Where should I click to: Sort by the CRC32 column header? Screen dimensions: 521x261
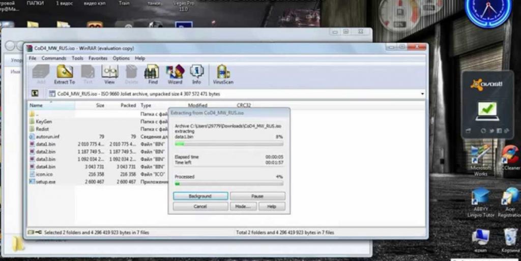pos(244,105)
